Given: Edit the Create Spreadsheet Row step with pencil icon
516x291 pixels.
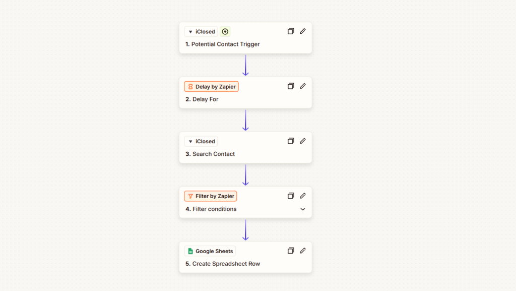Looking at the screenshot, I should [303, 251].
